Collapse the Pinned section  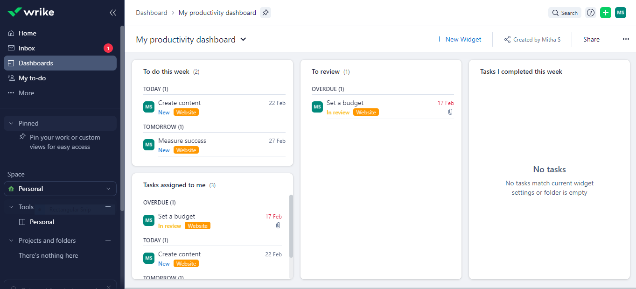click(11, 123)
